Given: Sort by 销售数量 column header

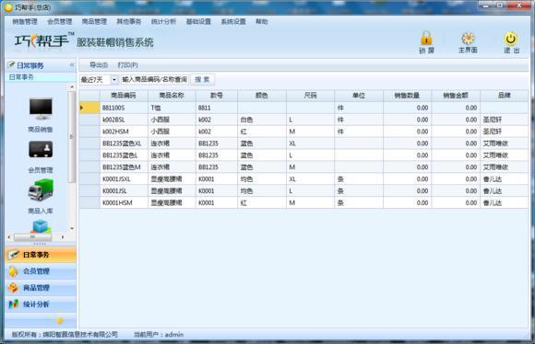Looking at the screenshot, I should pos(407,96).
